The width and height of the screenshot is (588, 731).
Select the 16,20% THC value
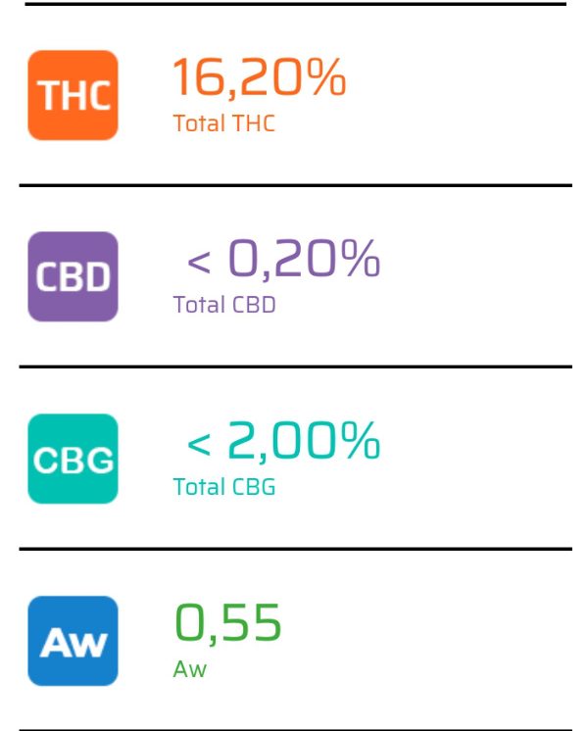coord(260,77)
